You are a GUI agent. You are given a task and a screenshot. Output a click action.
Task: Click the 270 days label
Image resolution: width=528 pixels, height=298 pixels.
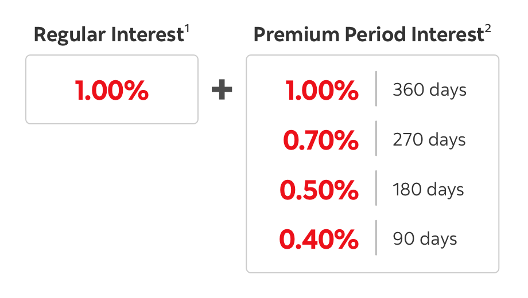(429, 140)
